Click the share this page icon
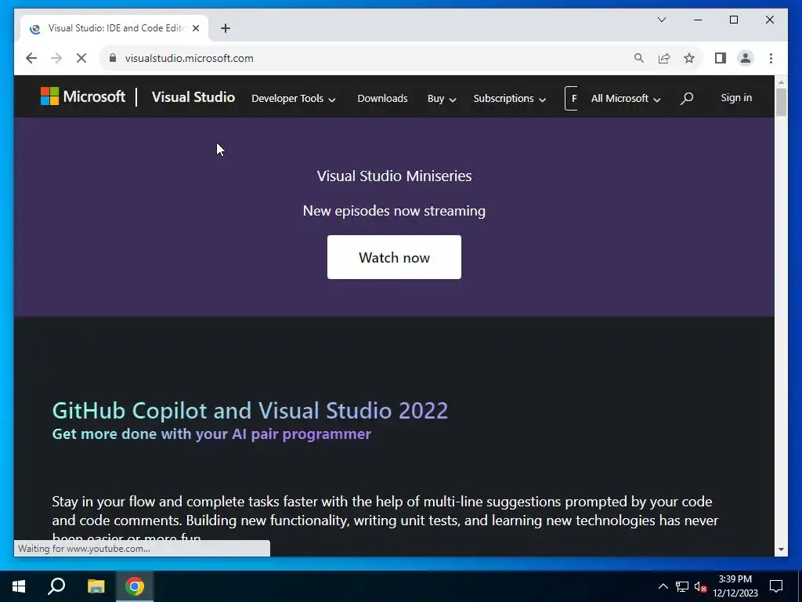The image size is (802, 602). pyautogui.click(x=664, y=58)
